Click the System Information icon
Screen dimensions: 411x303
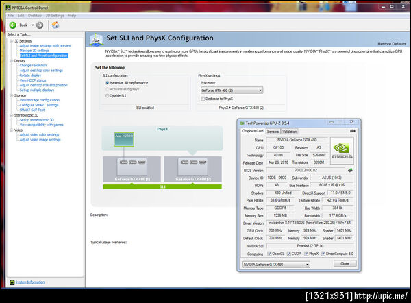pos(12,282)
